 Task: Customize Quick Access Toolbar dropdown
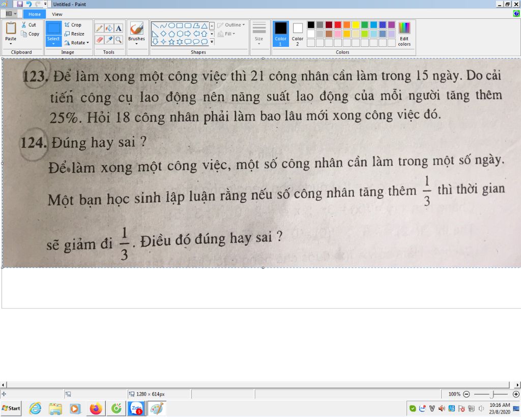pyautogui.click(x=45, y=4)
